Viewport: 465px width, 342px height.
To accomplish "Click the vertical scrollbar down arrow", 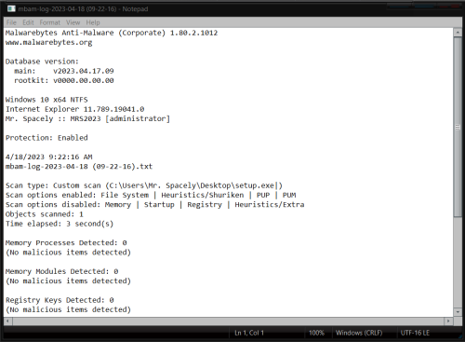I will [458, 311].
